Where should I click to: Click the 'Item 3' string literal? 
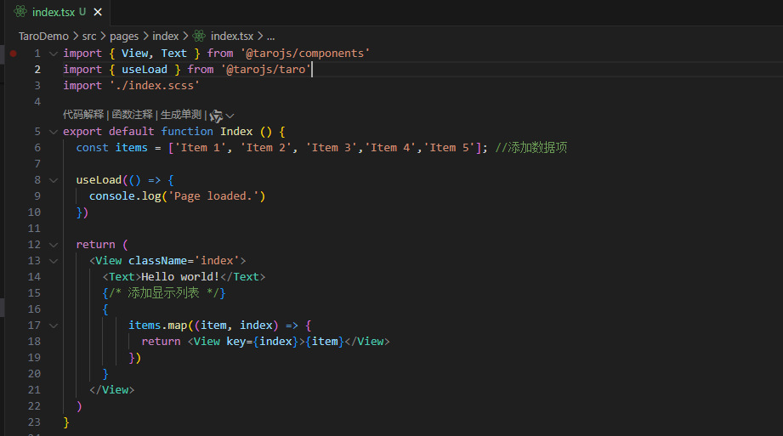(332, 148)
